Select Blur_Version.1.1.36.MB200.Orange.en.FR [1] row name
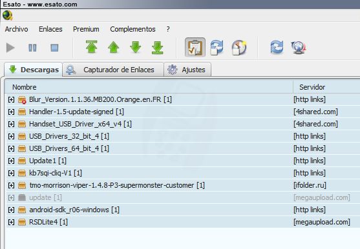The height and width of the screenshot is (249, 360). pyautogui.click(x=100, y=99)
